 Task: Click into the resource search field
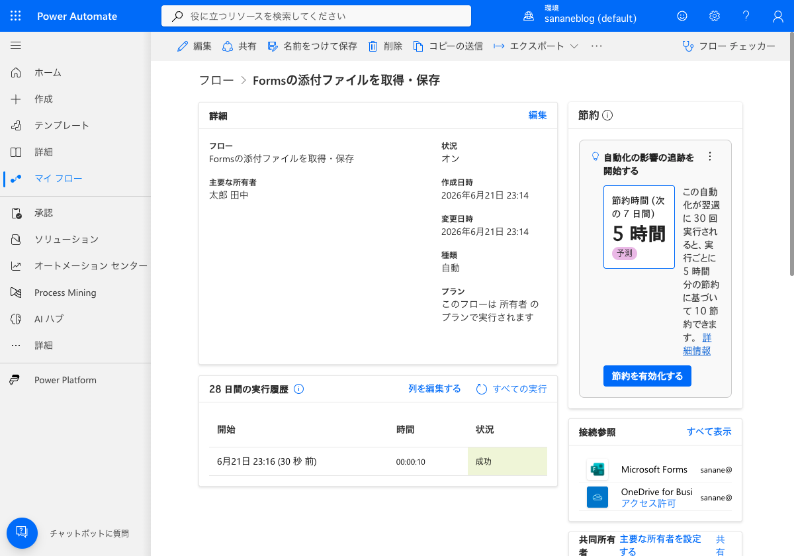point(316,16)
